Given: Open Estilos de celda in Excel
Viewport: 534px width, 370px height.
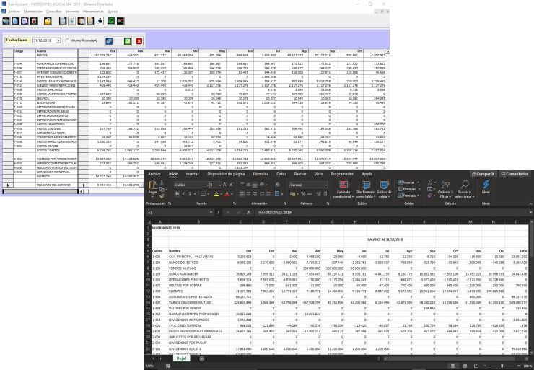Looking at the screenshot, I should (384, 190).
